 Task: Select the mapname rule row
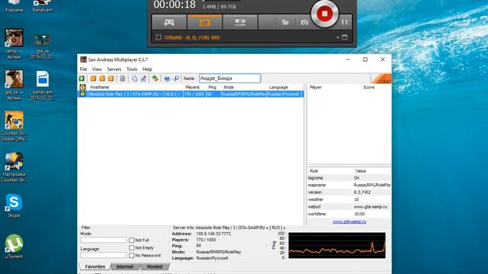[349, 185]
